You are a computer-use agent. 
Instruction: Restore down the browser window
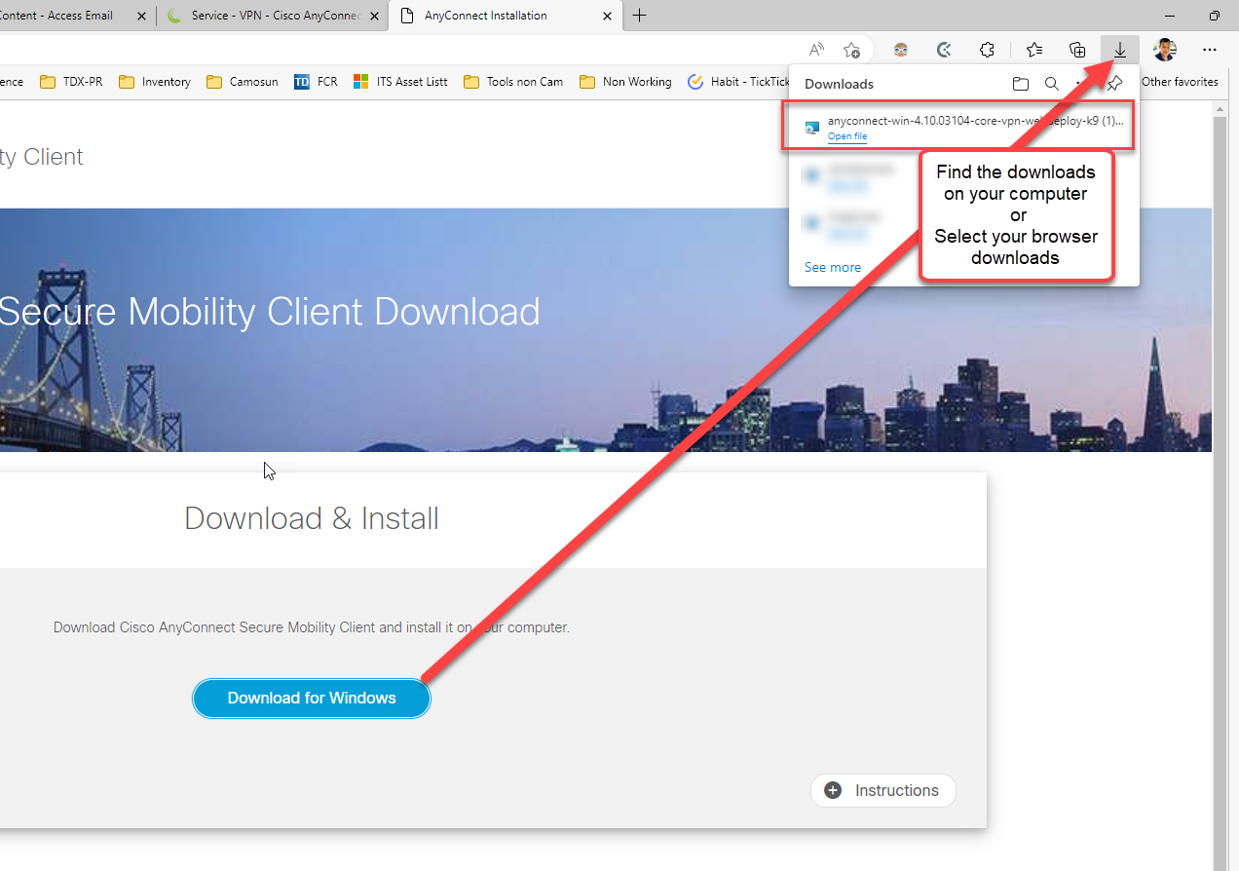tap(1215, 16)
